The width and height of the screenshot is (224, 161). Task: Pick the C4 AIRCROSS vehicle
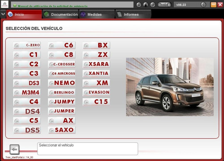[x=62, y=73]
